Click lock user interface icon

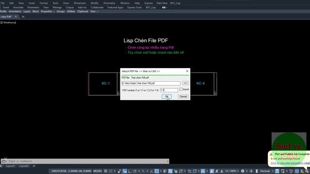pos(282,171)
